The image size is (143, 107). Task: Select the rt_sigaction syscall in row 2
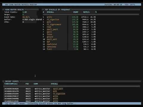pyautogui.click(x=53, y=20)
